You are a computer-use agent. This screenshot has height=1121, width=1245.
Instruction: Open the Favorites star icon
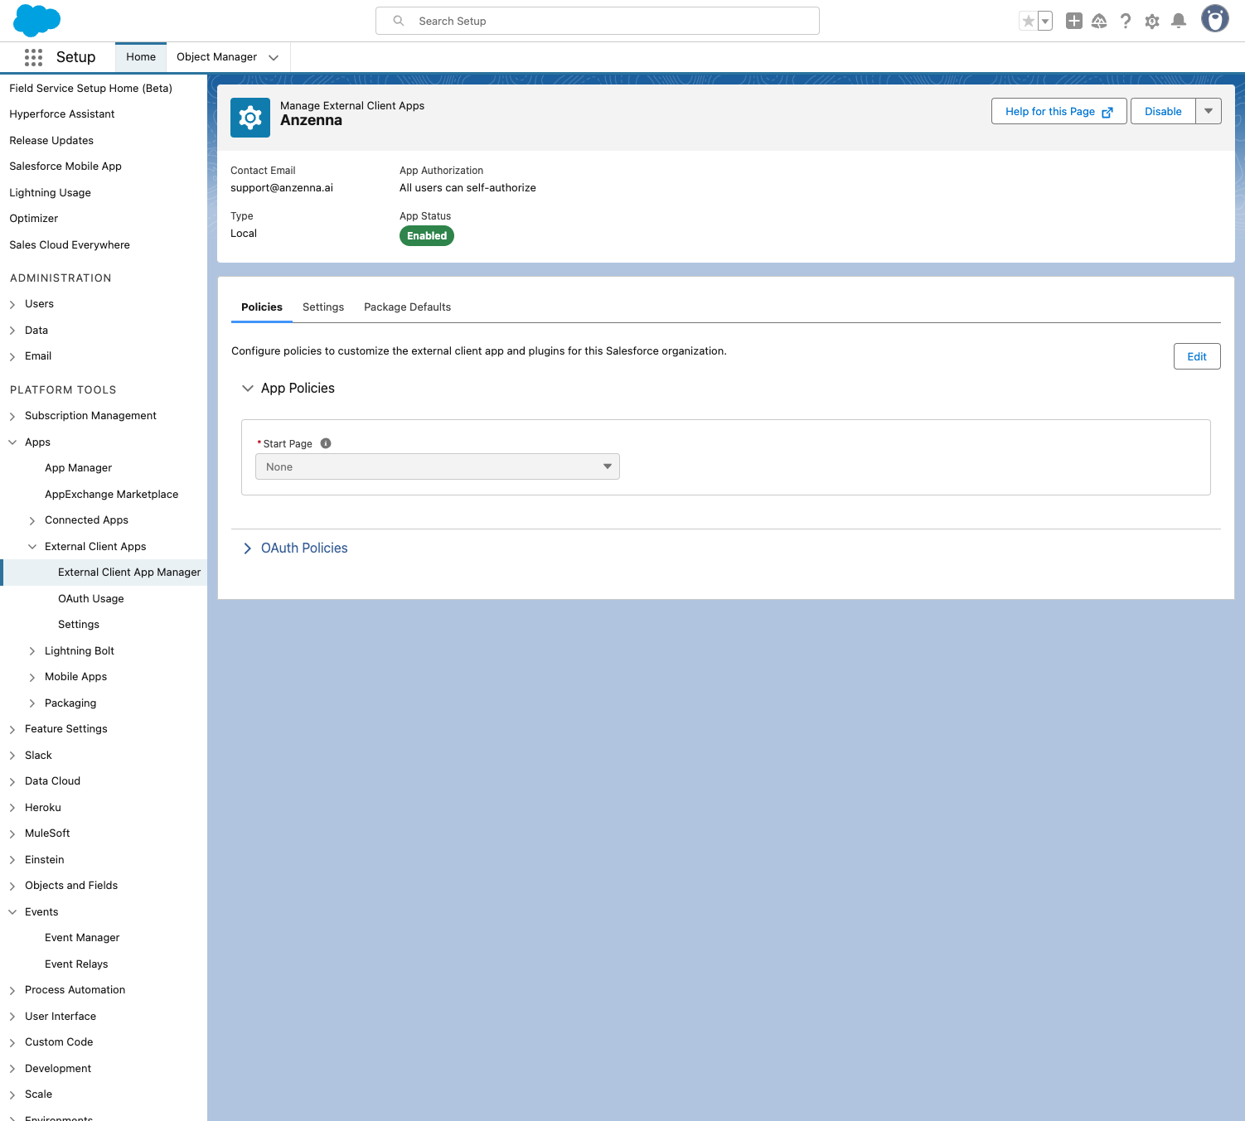[x=1028, y=22]
